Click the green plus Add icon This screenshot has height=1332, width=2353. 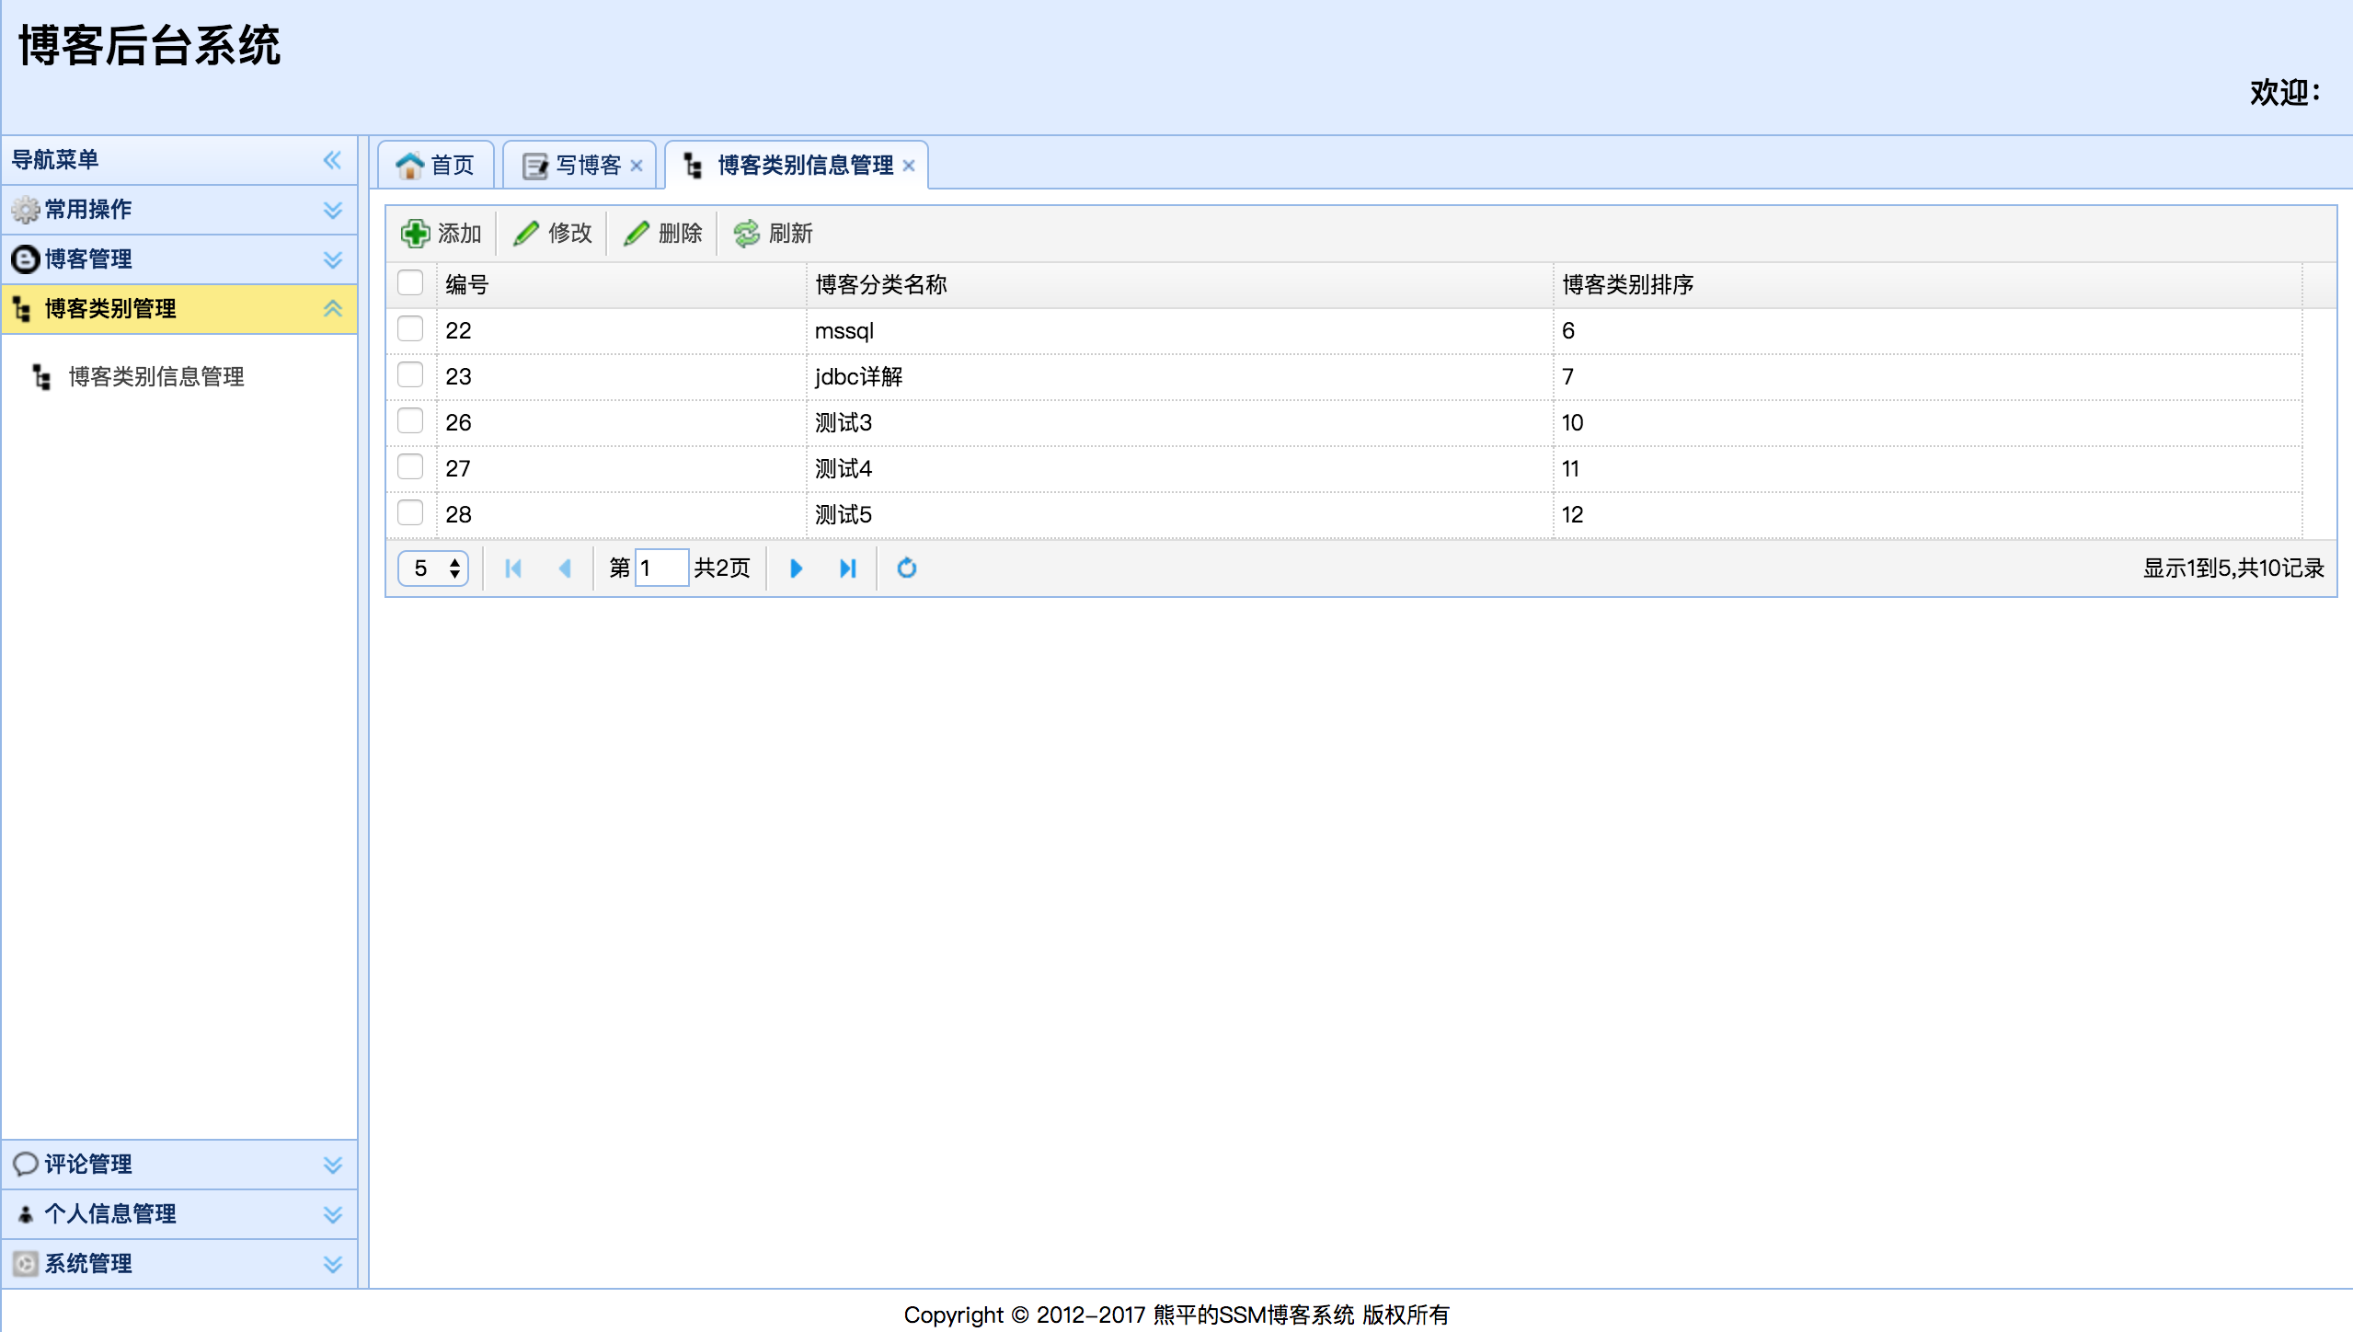[x=415, y=234]
